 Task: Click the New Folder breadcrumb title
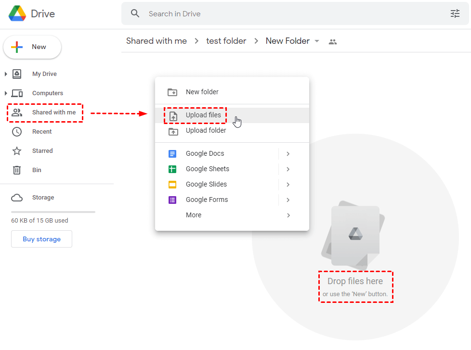288,41
